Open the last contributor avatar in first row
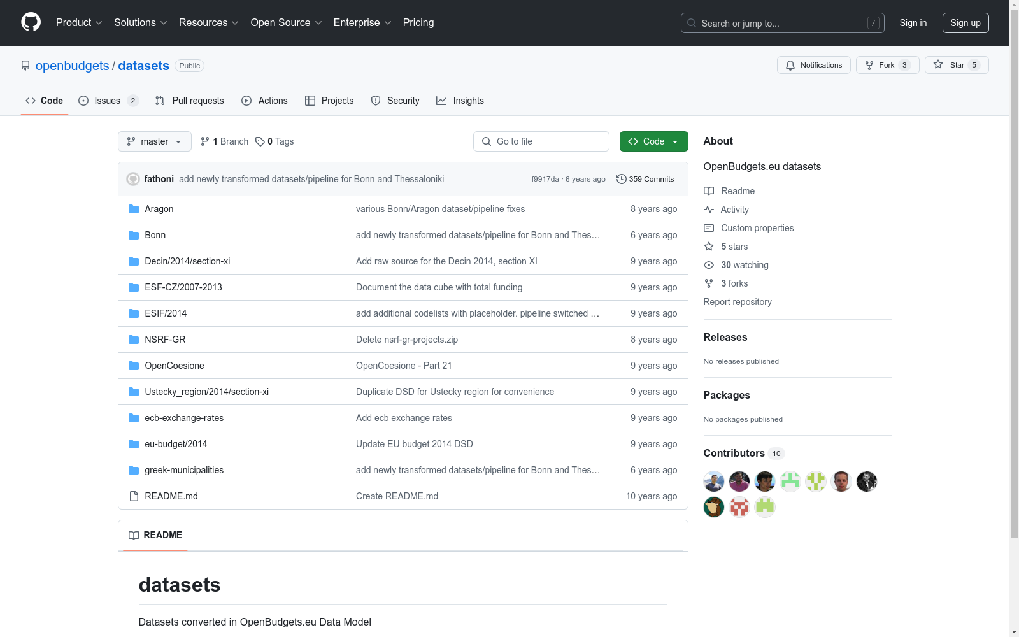Screen dimensions: 1019x637 867,482
